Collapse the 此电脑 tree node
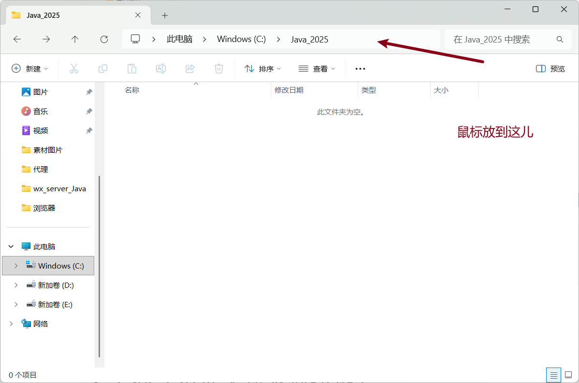 point(11,247)
